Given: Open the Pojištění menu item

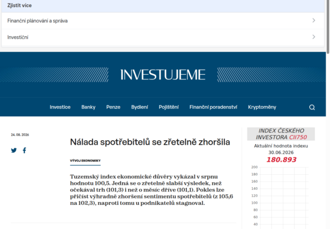Looking at the screenshot, I should tap(169, 107).
